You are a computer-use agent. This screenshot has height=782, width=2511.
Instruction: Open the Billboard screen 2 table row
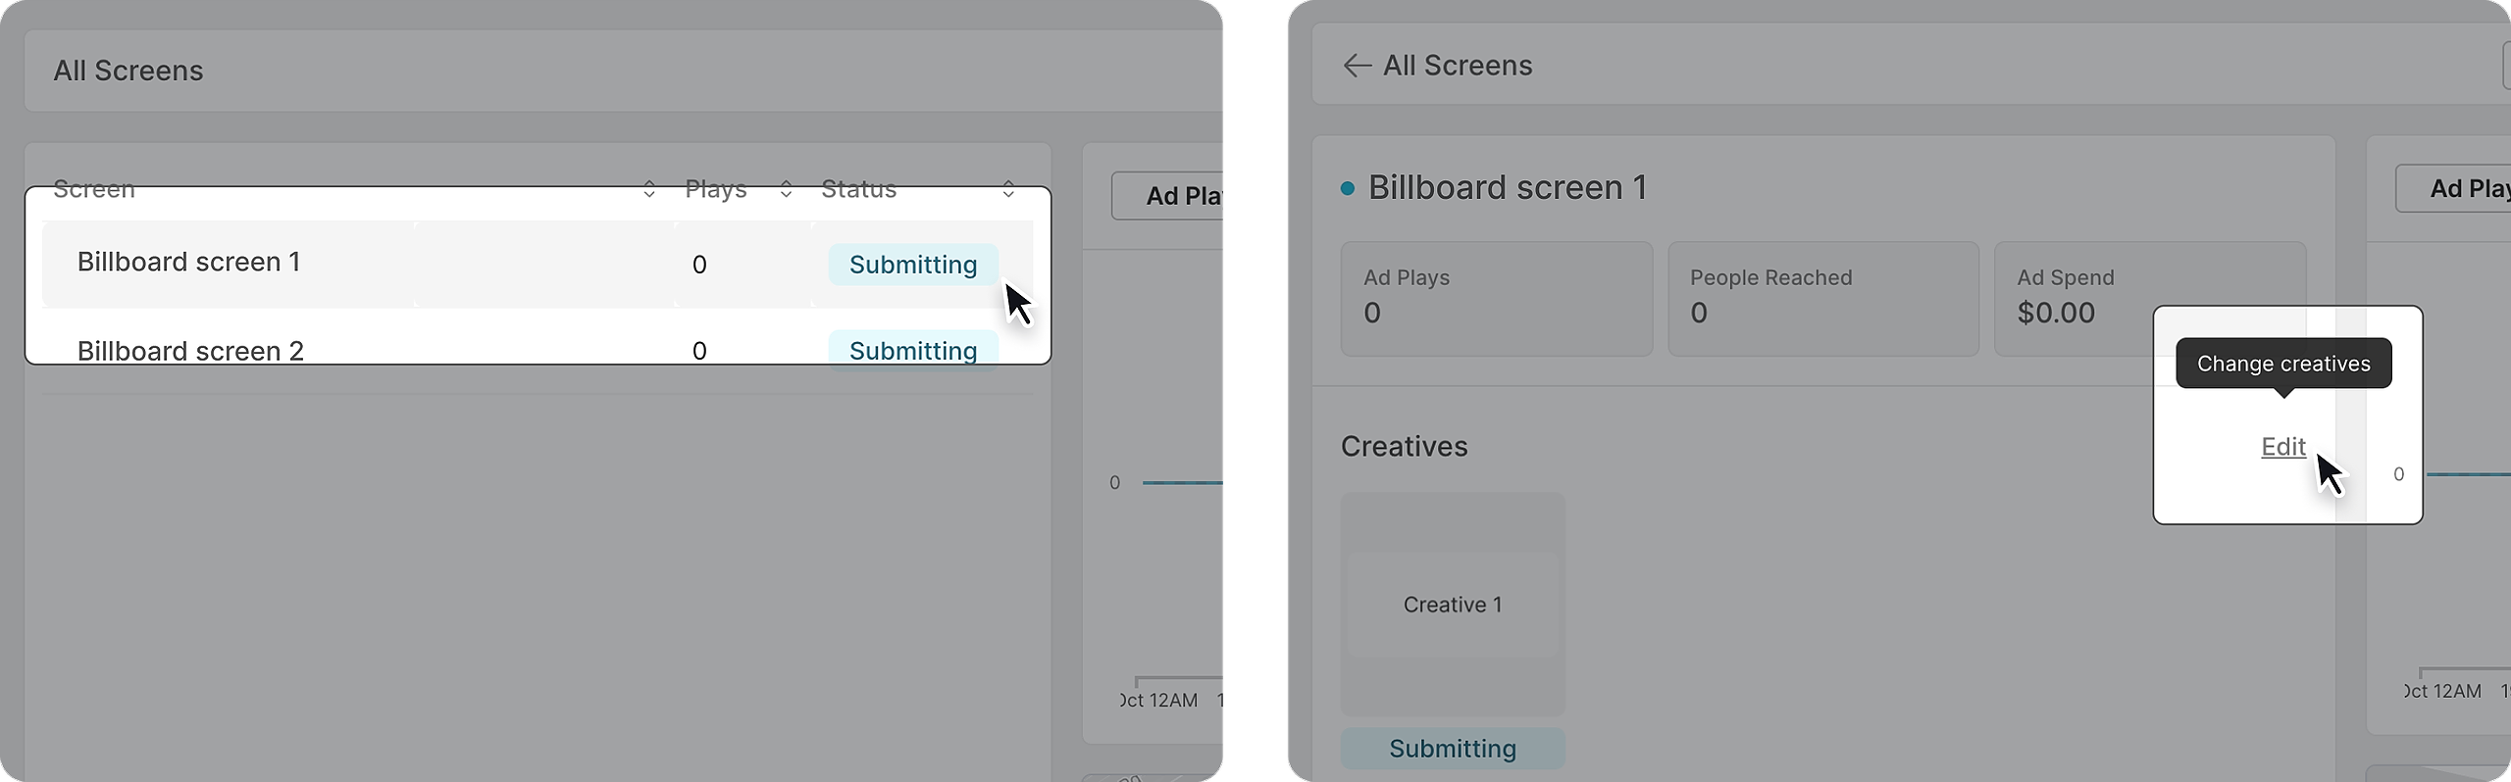tap(190, 350)
